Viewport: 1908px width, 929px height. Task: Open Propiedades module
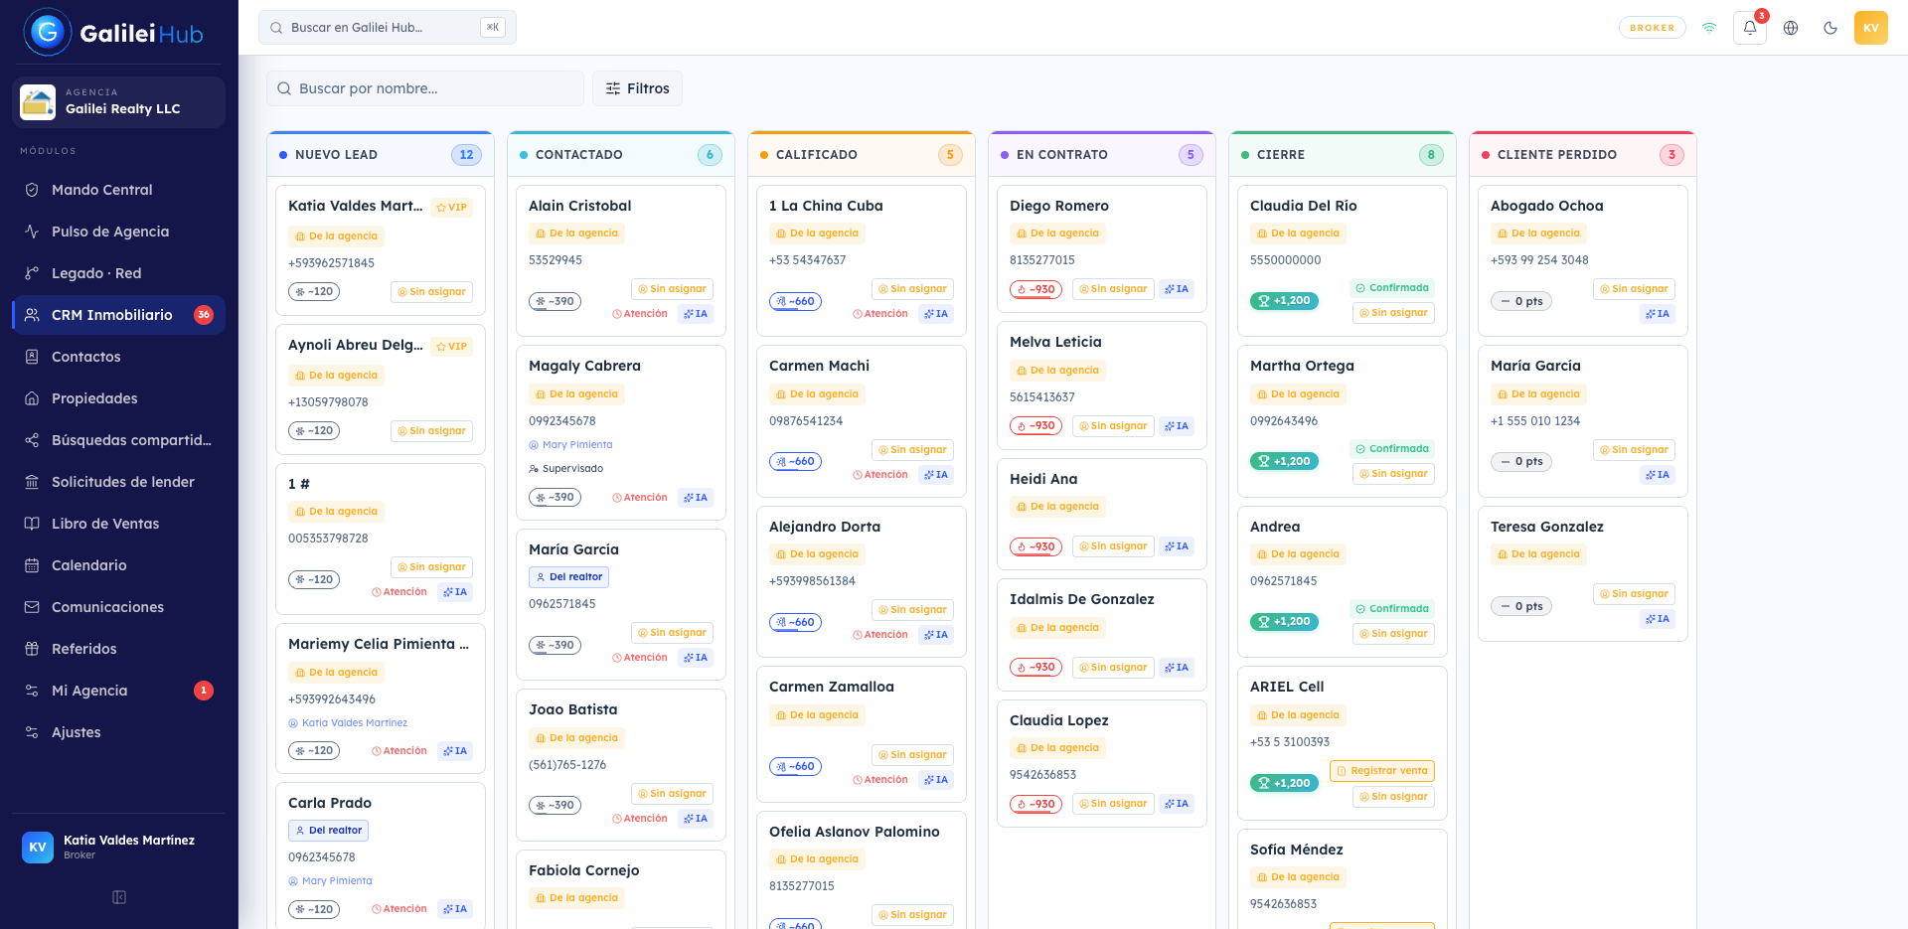(x=118, y=398)
